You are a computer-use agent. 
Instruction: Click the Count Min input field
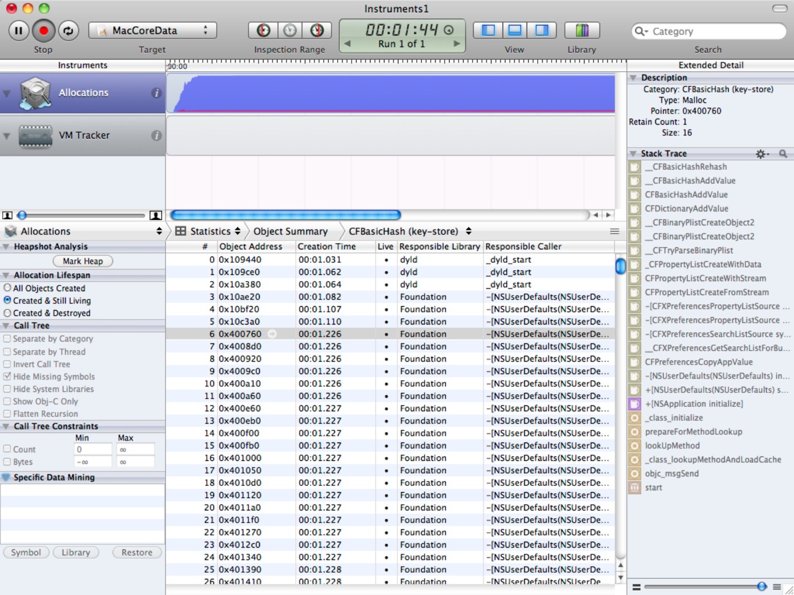pyautogui.click(x=92, y=449)
